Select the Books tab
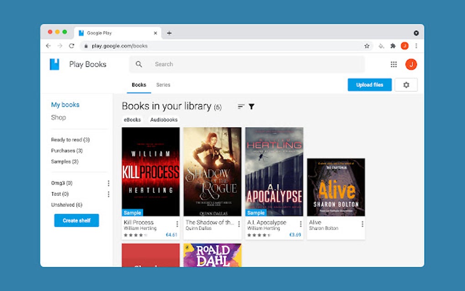The width and height of the screenshot is (465, 291). (x=138, y=85)
